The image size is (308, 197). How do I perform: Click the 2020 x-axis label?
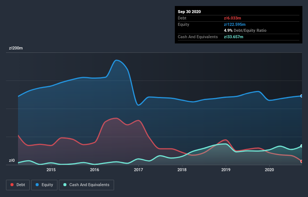coord(269,170)
